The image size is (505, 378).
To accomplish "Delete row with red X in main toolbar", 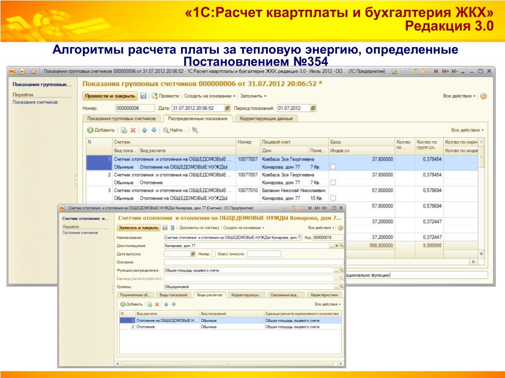I will pos(133,130).
